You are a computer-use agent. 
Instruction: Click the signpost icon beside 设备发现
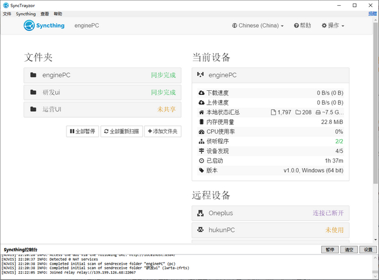(x=201, y=151)
